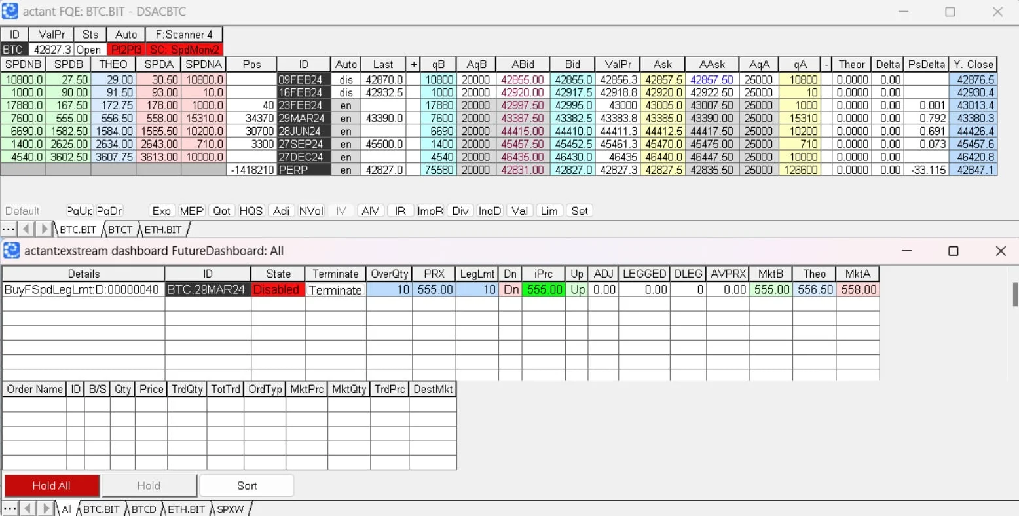Click previous tab arrow in FQE tab strip
The width and height of the screenshot is (1019, 516).
pos(26,229)
